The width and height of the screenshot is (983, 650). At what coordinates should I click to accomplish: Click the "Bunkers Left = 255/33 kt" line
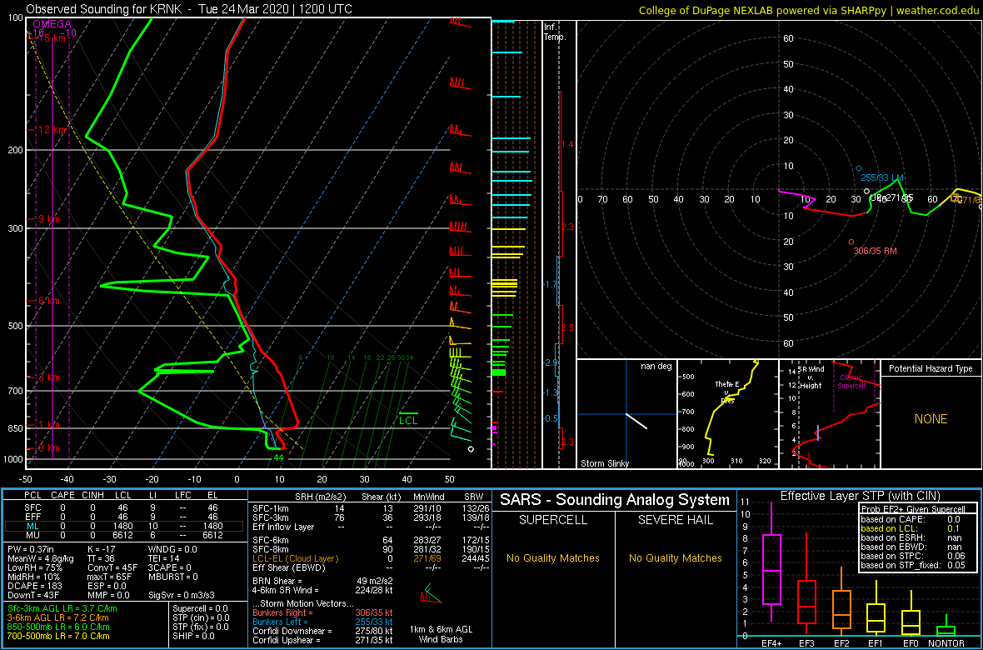tap(323, 622)
